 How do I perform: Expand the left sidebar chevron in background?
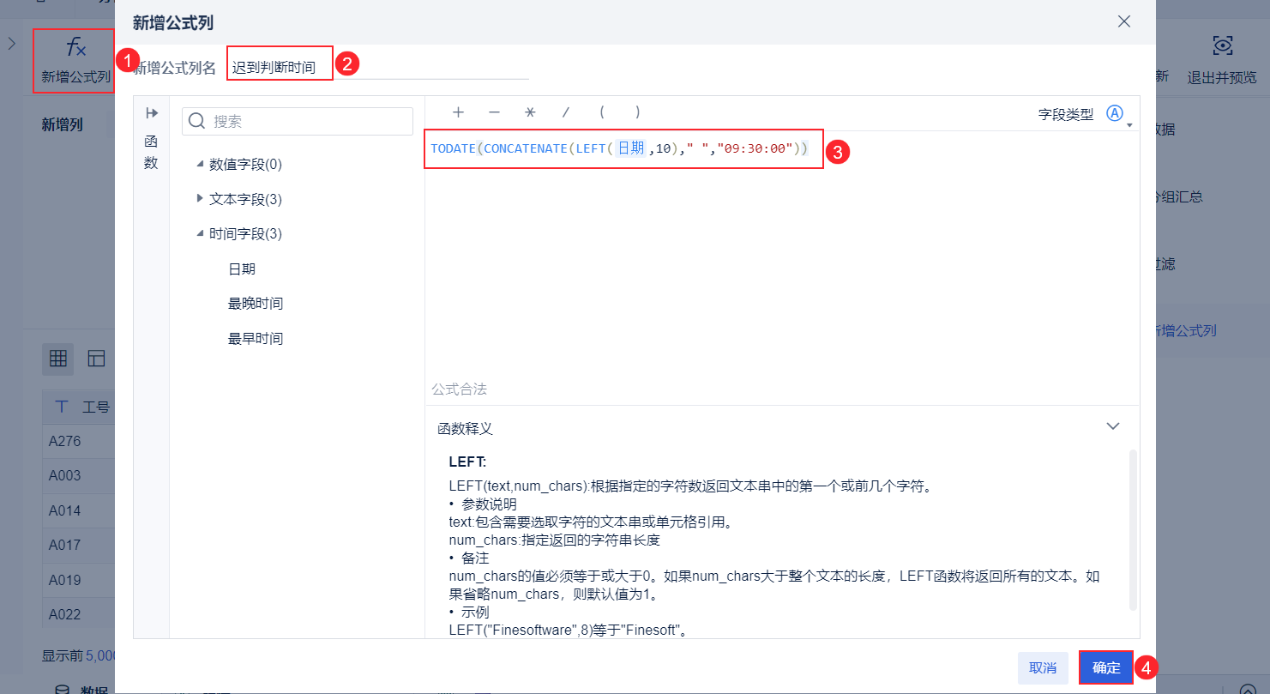[x=11, y=44]
